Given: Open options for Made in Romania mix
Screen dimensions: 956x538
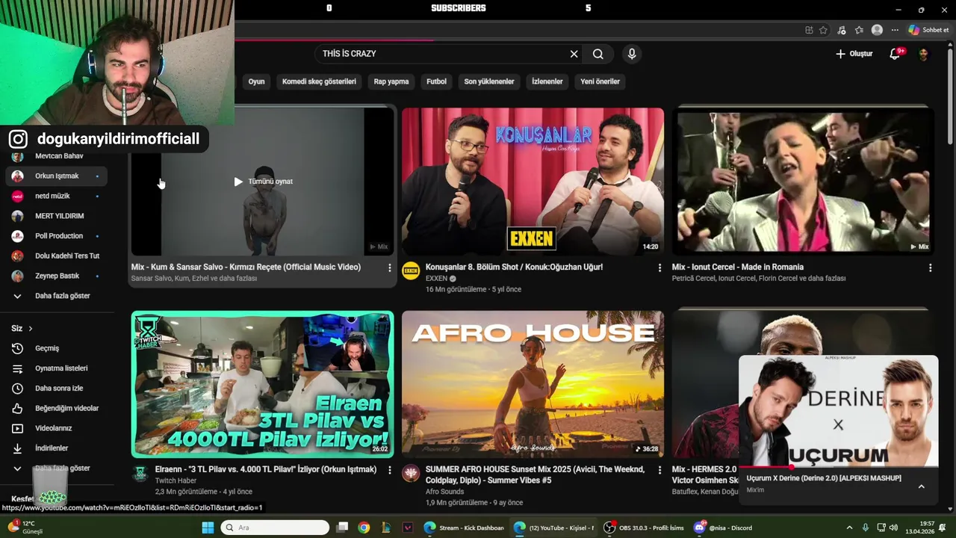Looking at the screenshot, I should pyautogui.click(x=930, y=268).
